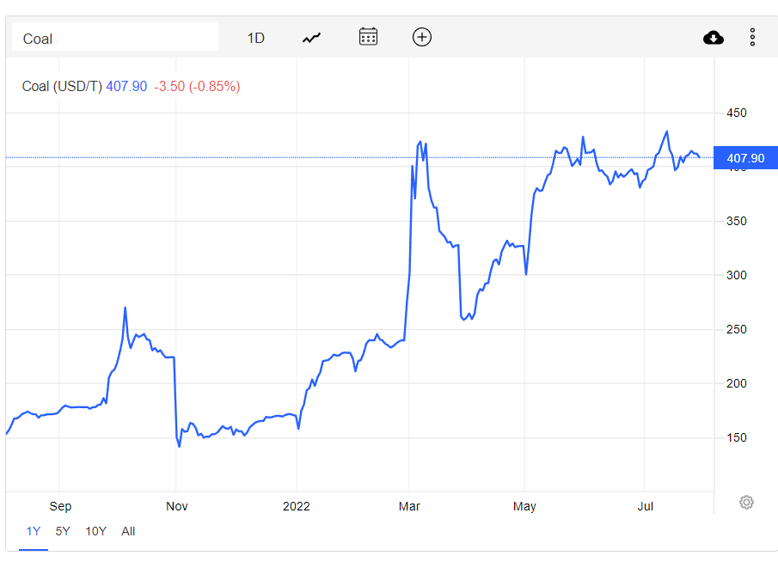
Task: Click the Coal search input field
Action: pyautogui.click(x=115, y=37)
